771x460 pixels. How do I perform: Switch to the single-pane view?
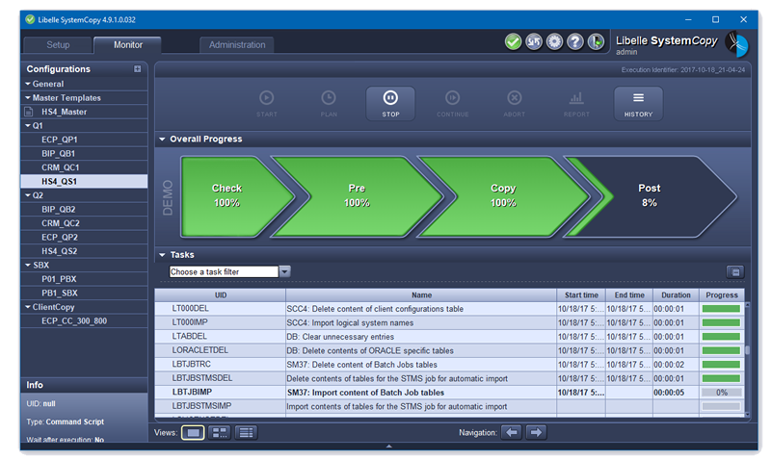(x=193, y=433)
